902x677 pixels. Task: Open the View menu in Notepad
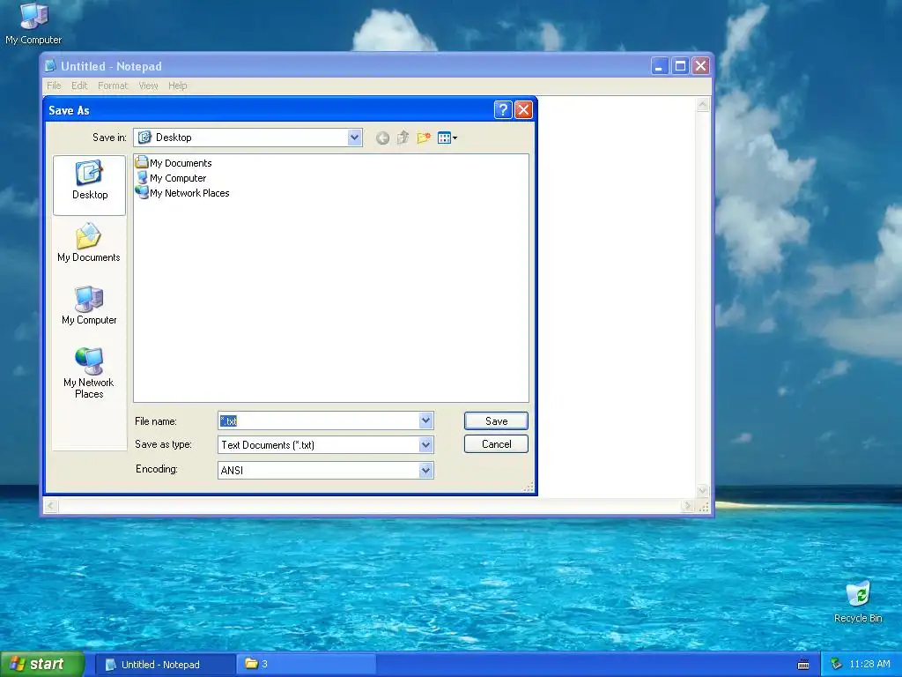pos(148,86)
